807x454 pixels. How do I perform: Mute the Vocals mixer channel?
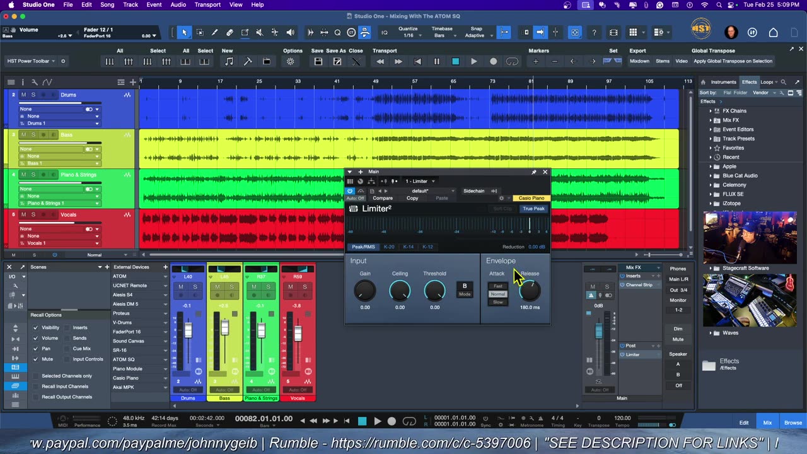[x=290, y=287]
